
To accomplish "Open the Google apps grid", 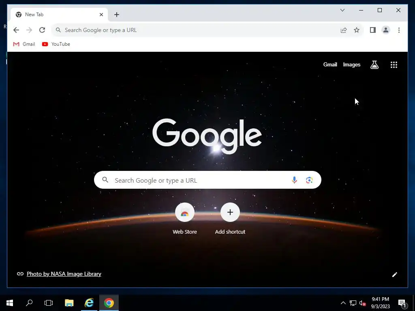I will pos(394,64).
